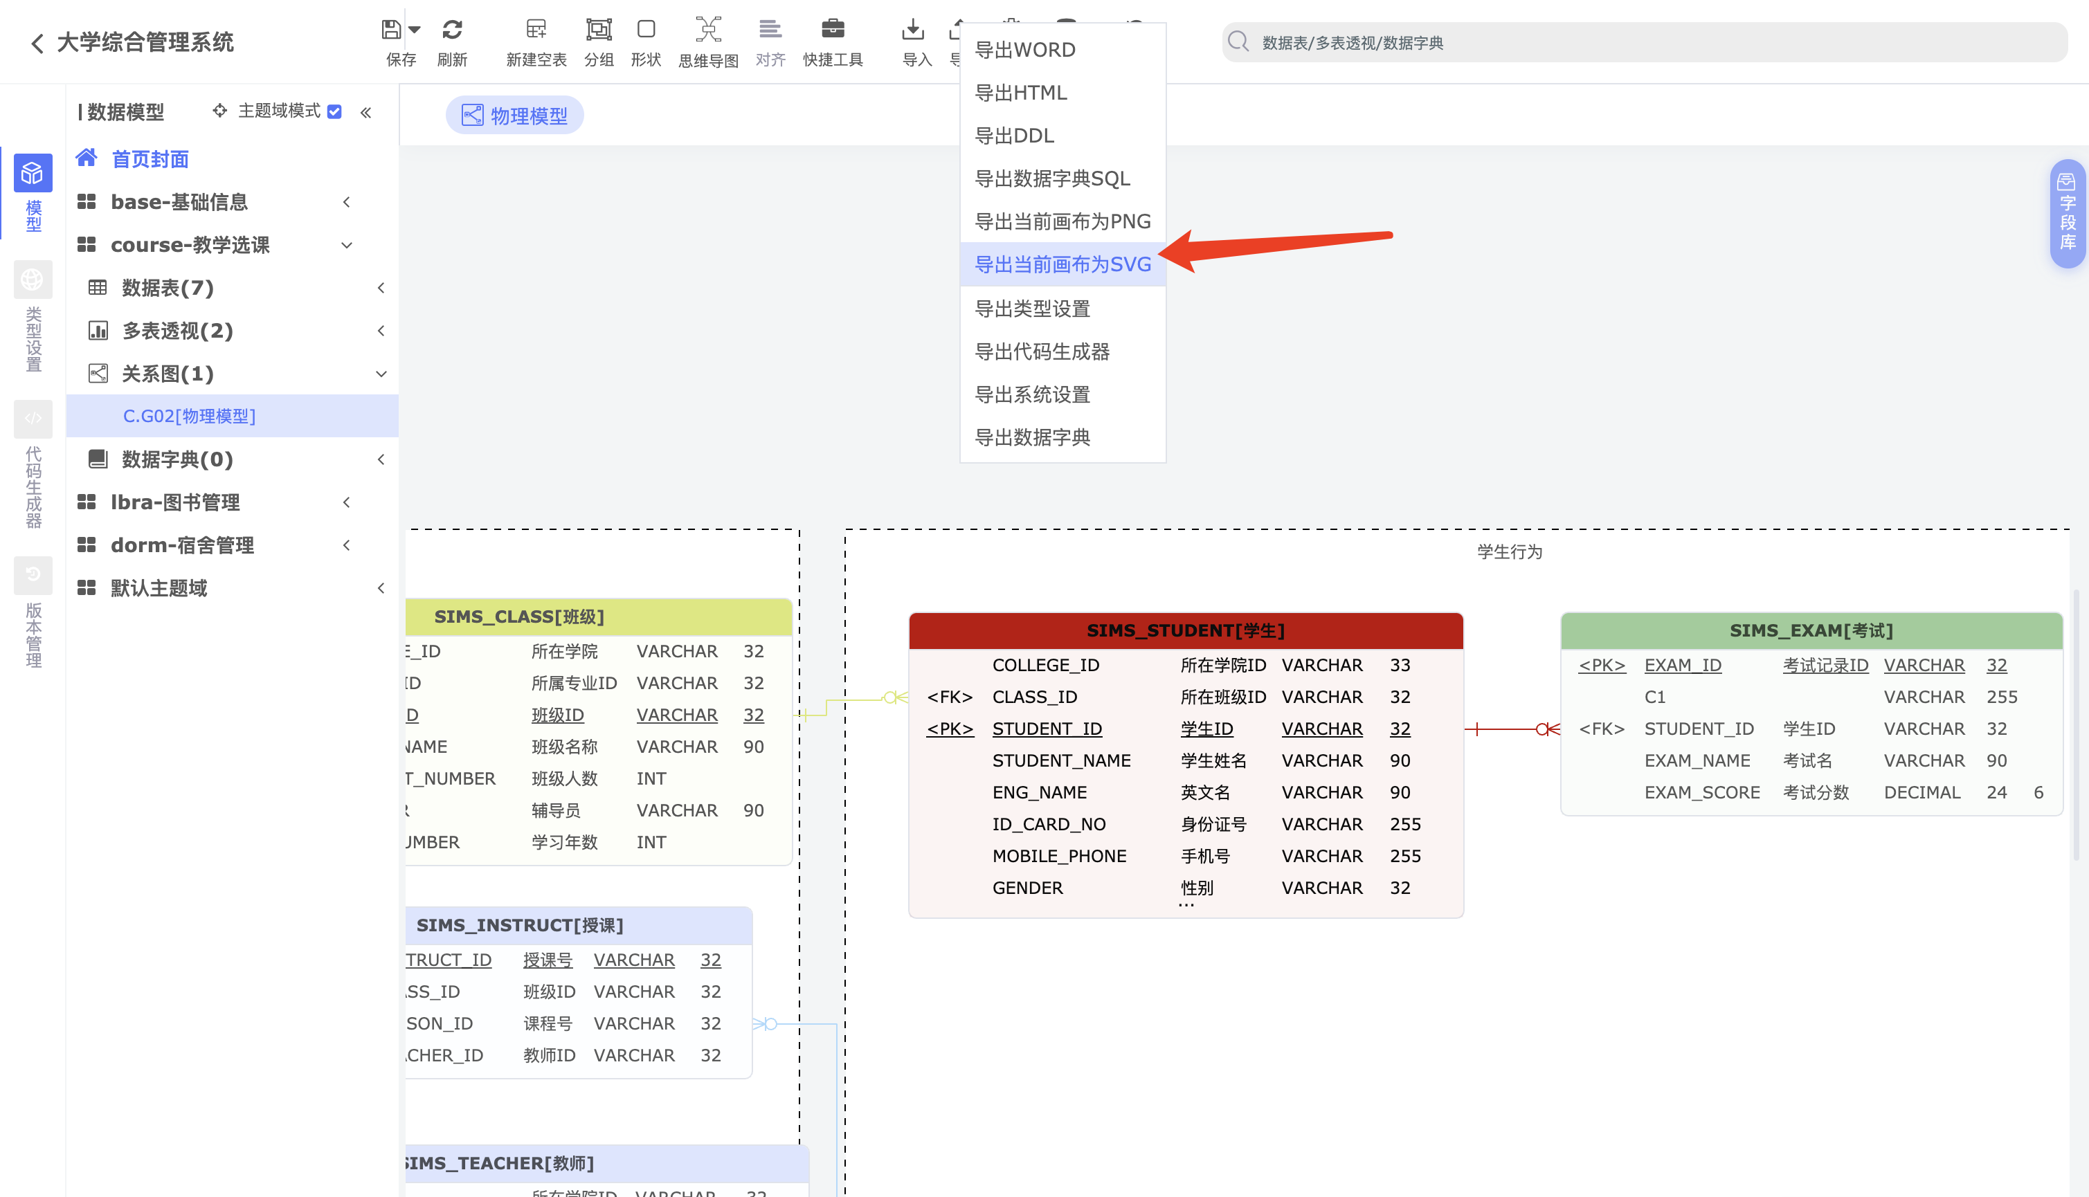The height and width of the screenshot is (1197, 2089).
Task: Expand 数据字典(0) chevron
Action: 381,459
